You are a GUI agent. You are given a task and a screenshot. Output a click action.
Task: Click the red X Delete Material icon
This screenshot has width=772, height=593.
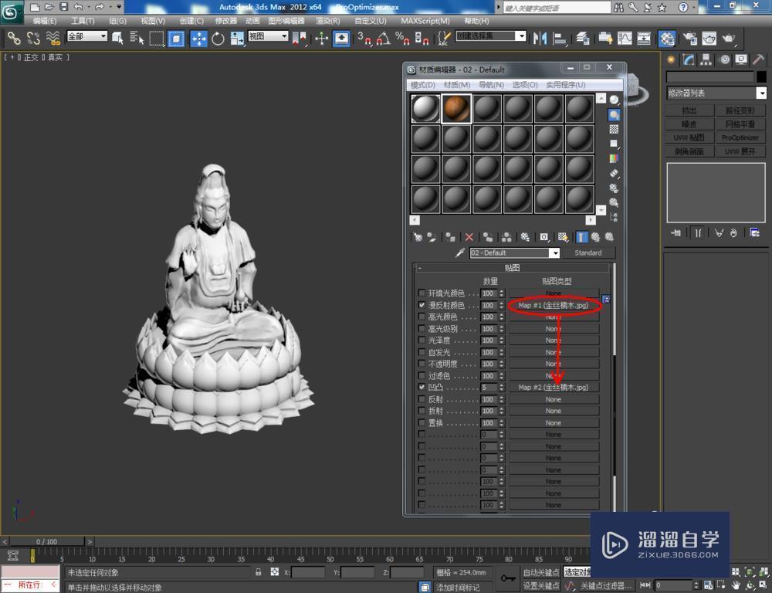pos(468,237)
